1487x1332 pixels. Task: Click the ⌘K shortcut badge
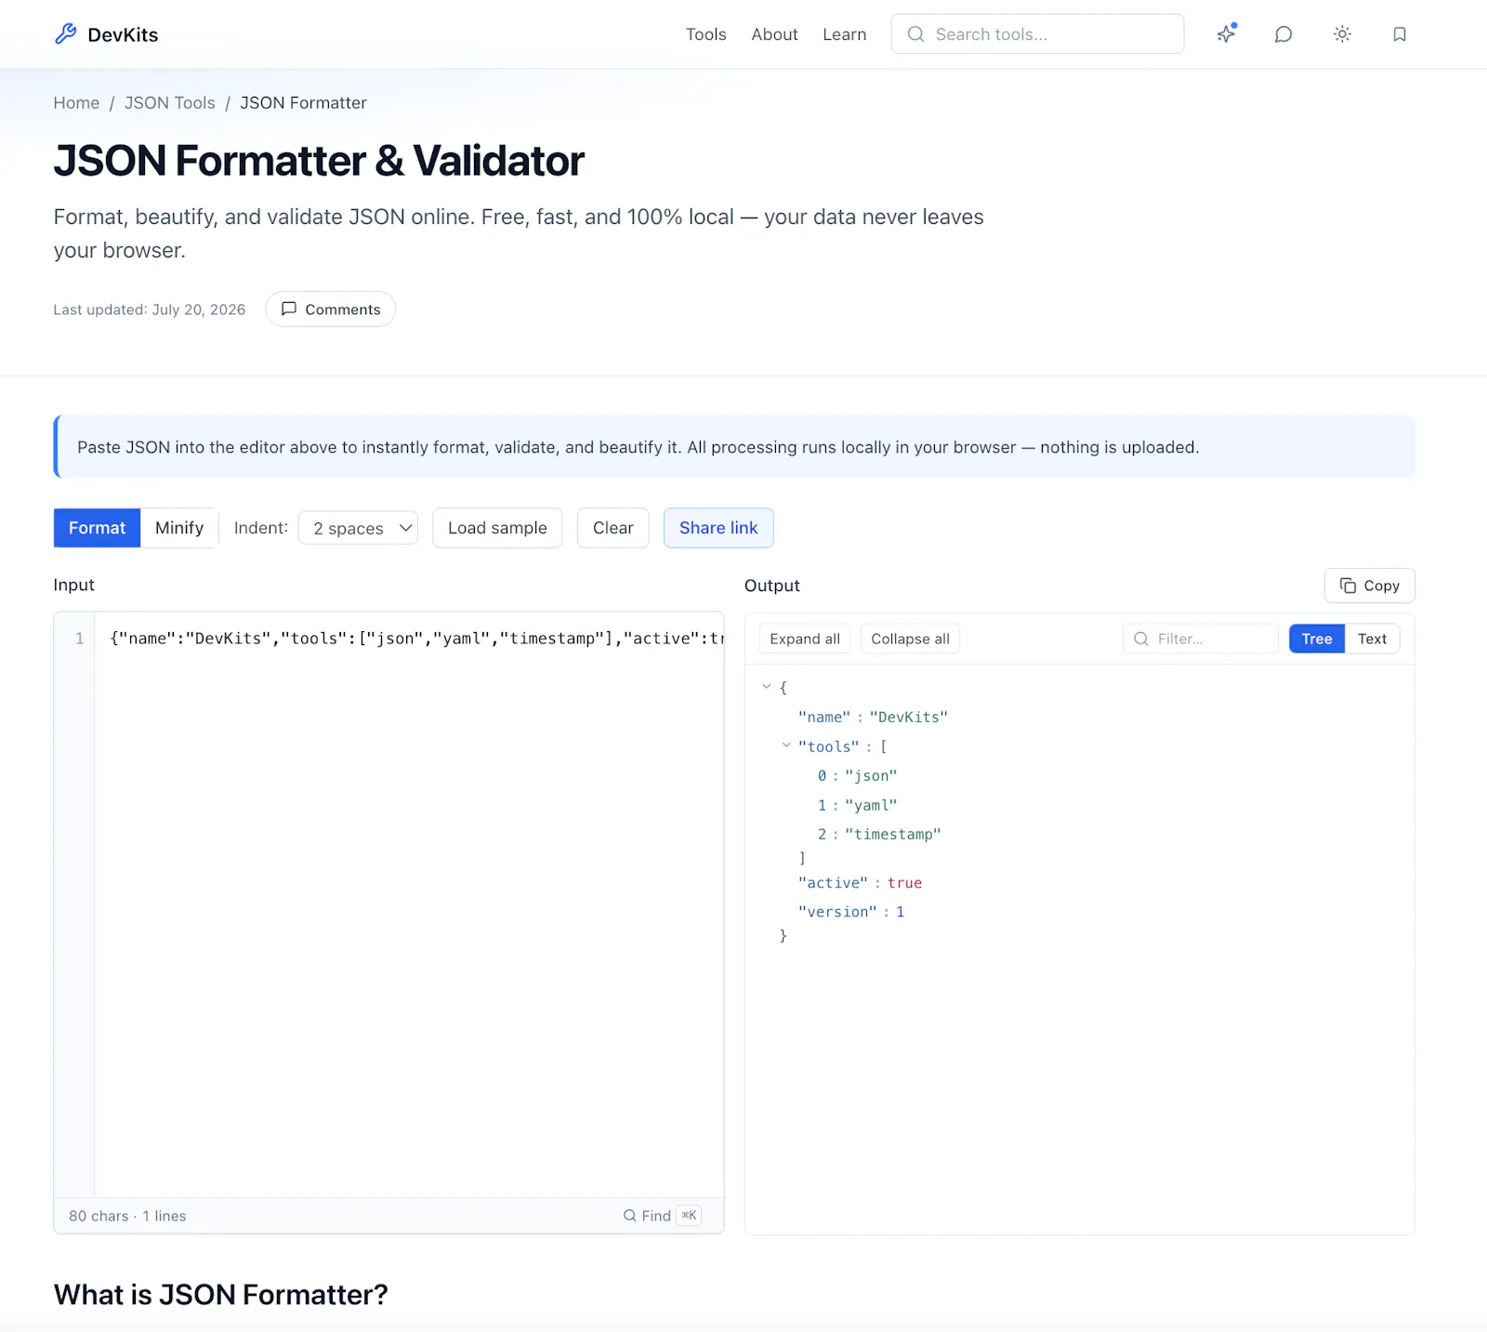coord(689,1216)
